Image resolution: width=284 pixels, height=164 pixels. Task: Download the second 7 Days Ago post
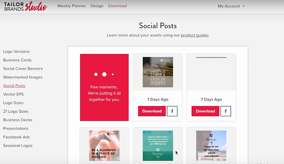coord(205,111)
